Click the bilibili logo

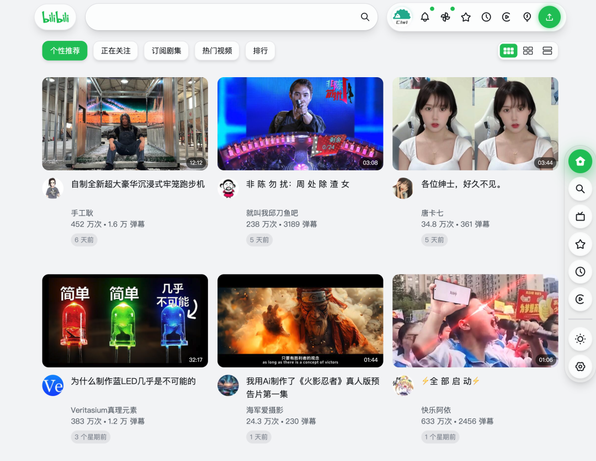pyautogui.click(x=55, y=17)
